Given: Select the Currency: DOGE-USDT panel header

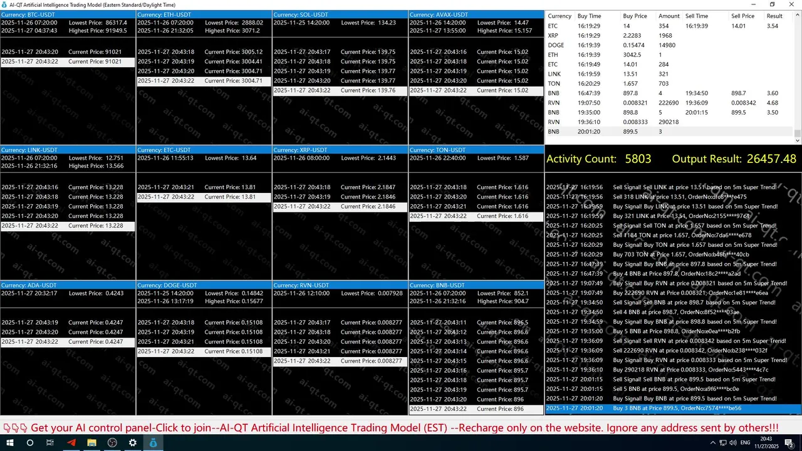Looking at the screenshot, I should [204, 285].
